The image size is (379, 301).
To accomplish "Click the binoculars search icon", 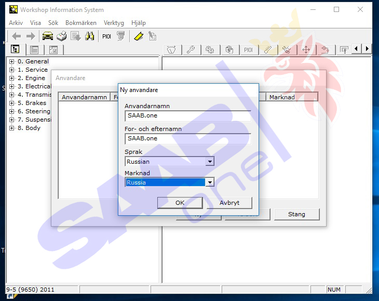I will point(89,36).
